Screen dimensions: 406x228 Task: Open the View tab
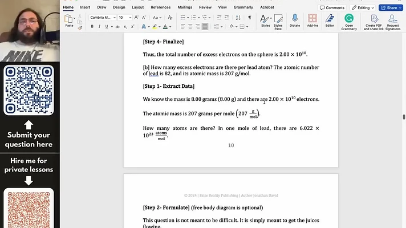click(x=222, y=7)
